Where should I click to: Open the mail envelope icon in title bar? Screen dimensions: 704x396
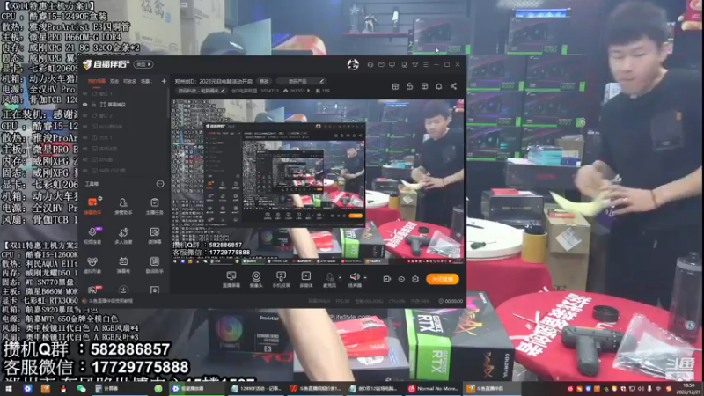point(381,64)
